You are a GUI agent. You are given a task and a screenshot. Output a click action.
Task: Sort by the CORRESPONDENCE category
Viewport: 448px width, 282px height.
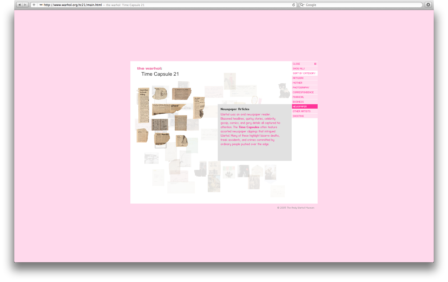pos(303,92)
